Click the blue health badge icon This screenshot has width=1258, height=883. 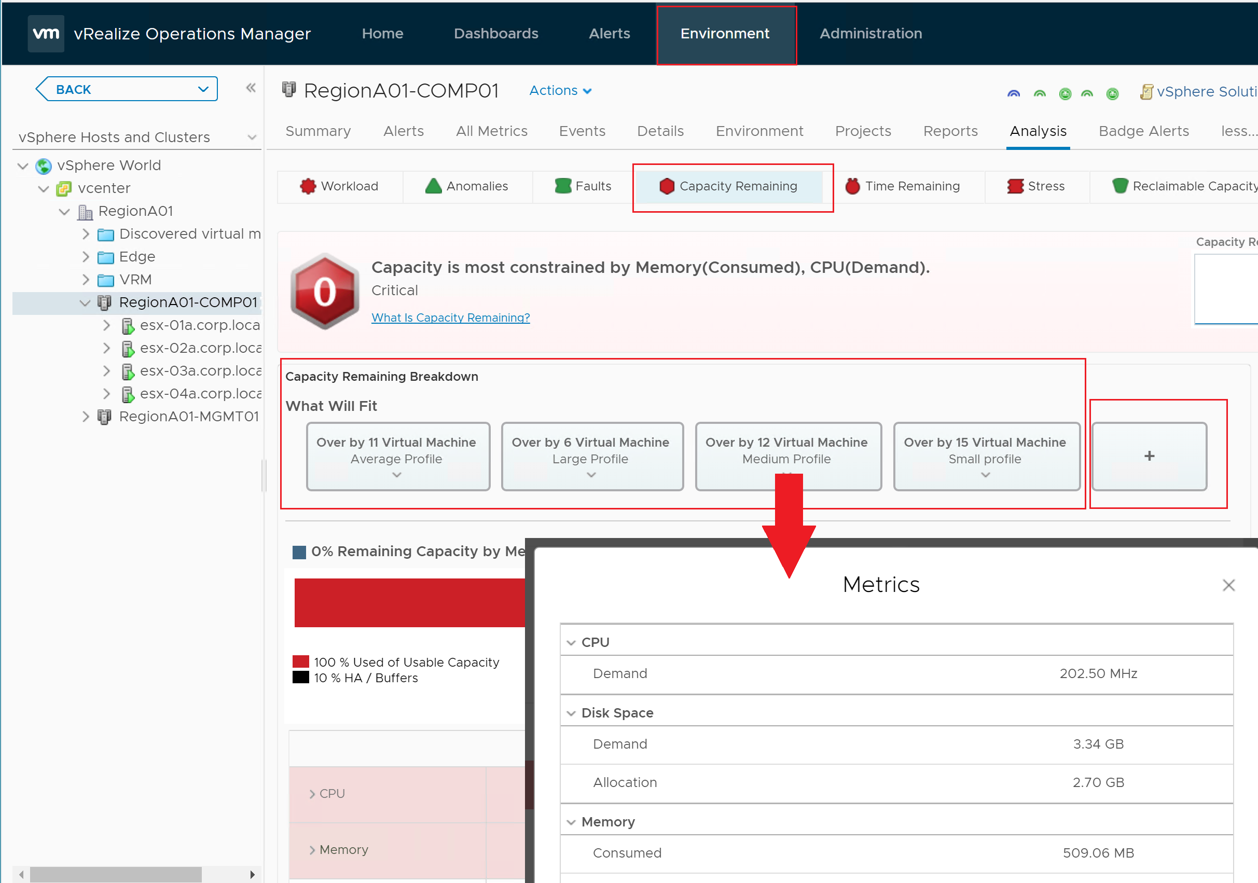pyautogui.click(x=1014, y=93)
